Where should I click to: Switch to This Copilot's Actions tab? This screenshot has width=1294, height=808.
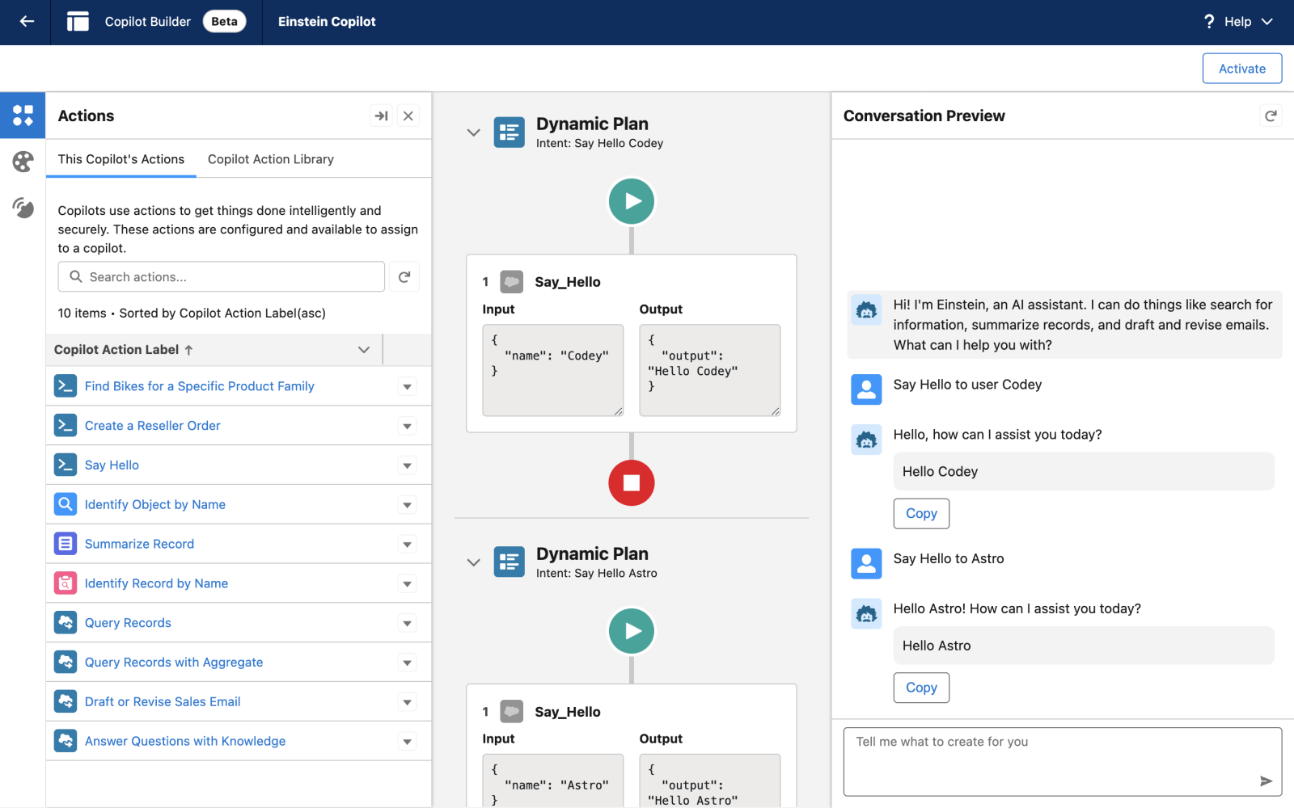coord(121,159)
